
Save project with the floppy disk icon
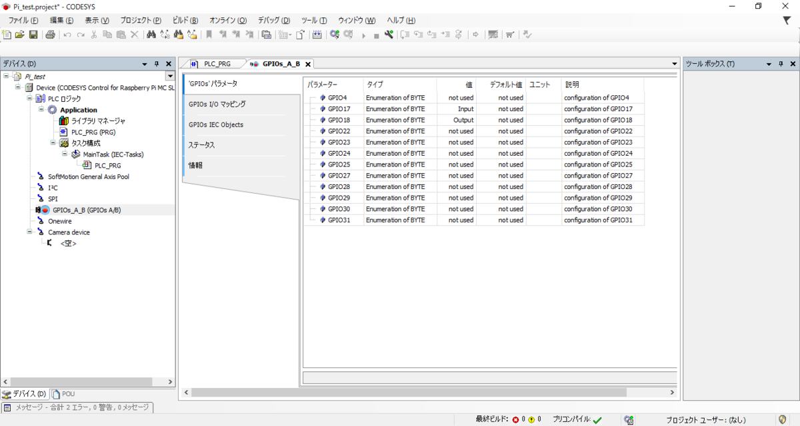(33, 35)
